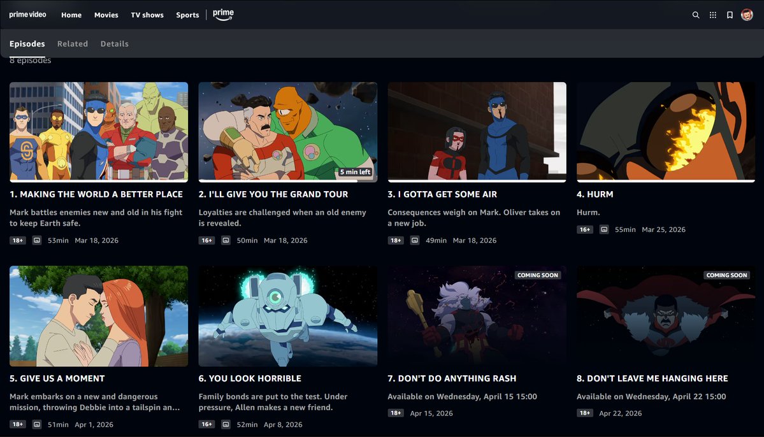Open title 6. You Look Horrible
The height and width of the screenshot is (437, 764).
click(250, 378)
